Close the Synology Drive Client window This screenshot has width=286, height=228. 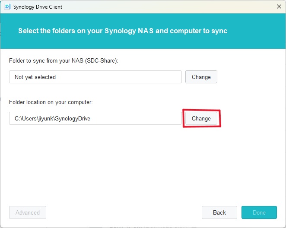279,6
